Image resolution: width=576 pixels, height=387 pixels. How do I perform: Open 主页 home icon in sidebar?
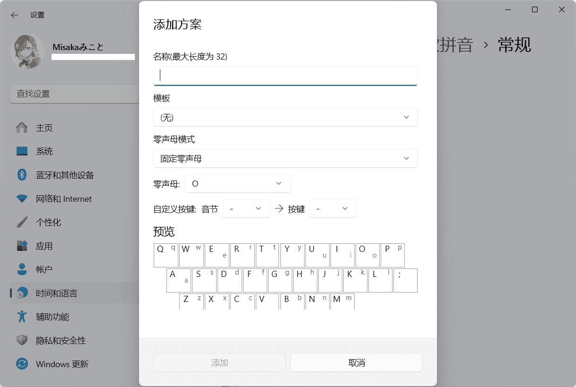tap(21, 128)
